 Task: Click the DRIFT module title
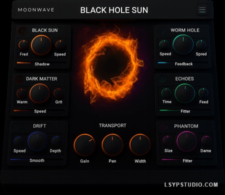[39, 126]
